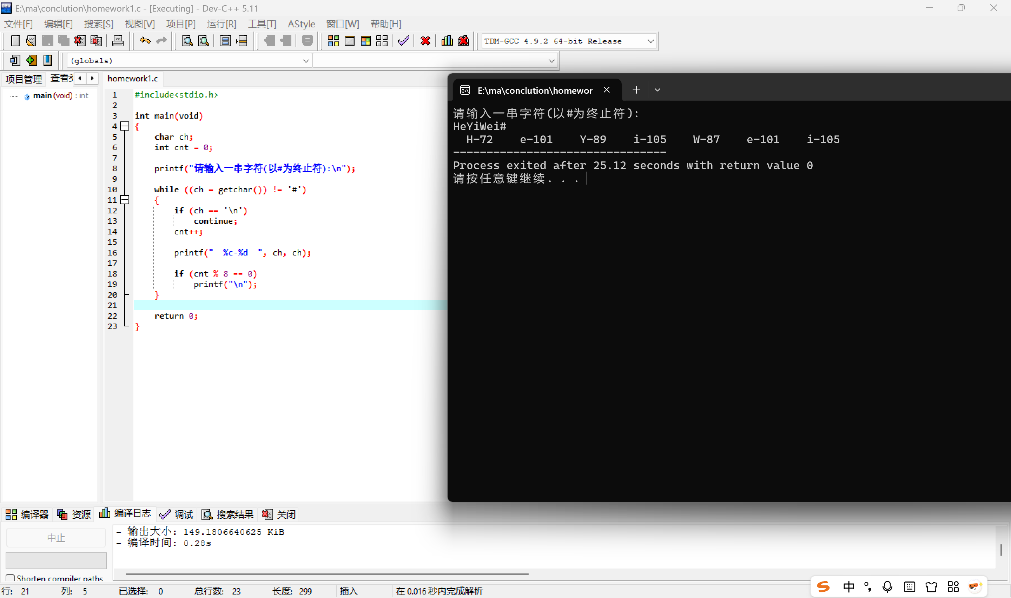
Task: Click the Compile & Run toolbar icon
Action: coord(365,41)
